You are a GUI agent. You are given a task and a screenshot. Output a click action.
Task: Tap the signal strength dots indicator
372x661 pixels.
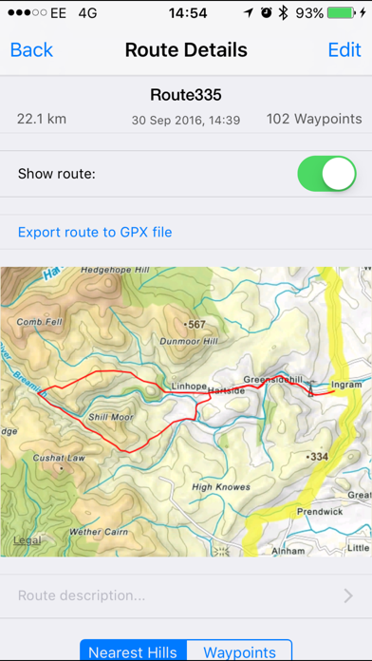[28, 13]
